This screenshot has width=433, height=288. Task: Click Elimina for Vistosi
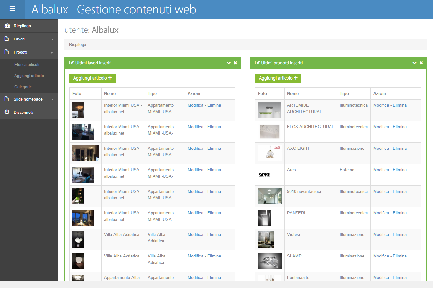(400, 234)
